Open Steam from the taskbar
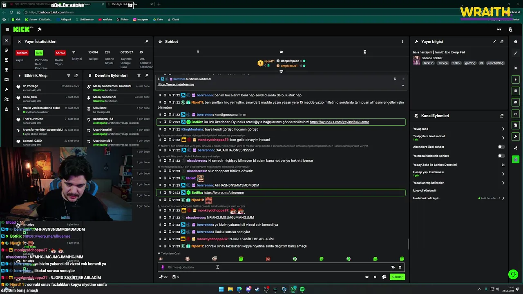 [x=257, y=289]
